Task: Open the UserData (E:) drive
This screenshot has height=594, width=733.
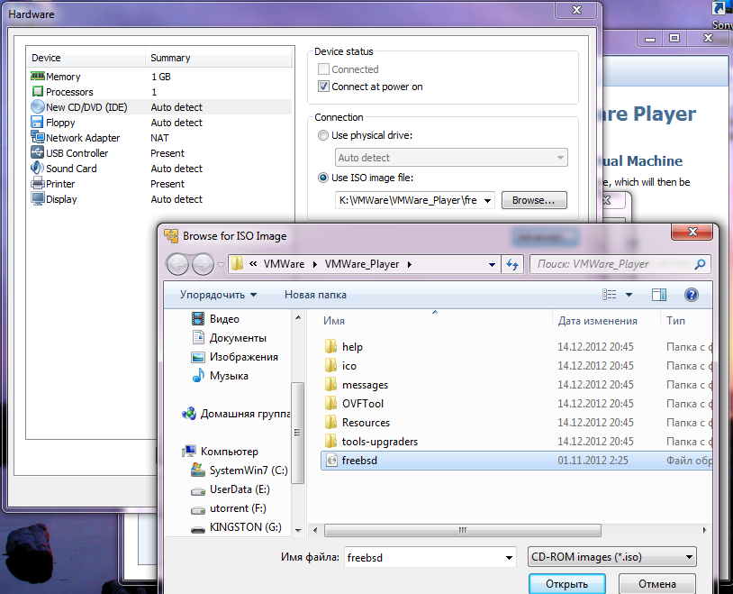Action: pos(231,489)
